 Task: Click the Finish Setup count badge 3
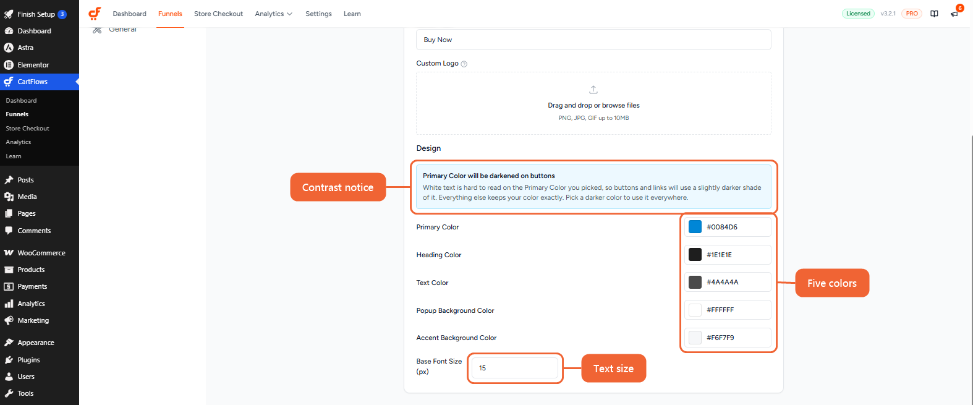[x=62, y=14]
